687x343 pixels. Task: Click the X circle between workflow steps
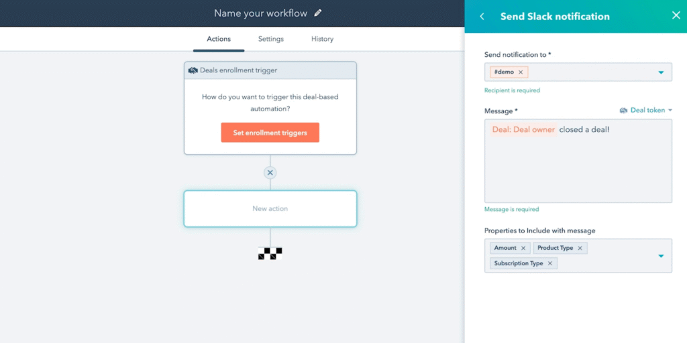tap(270, 173)
